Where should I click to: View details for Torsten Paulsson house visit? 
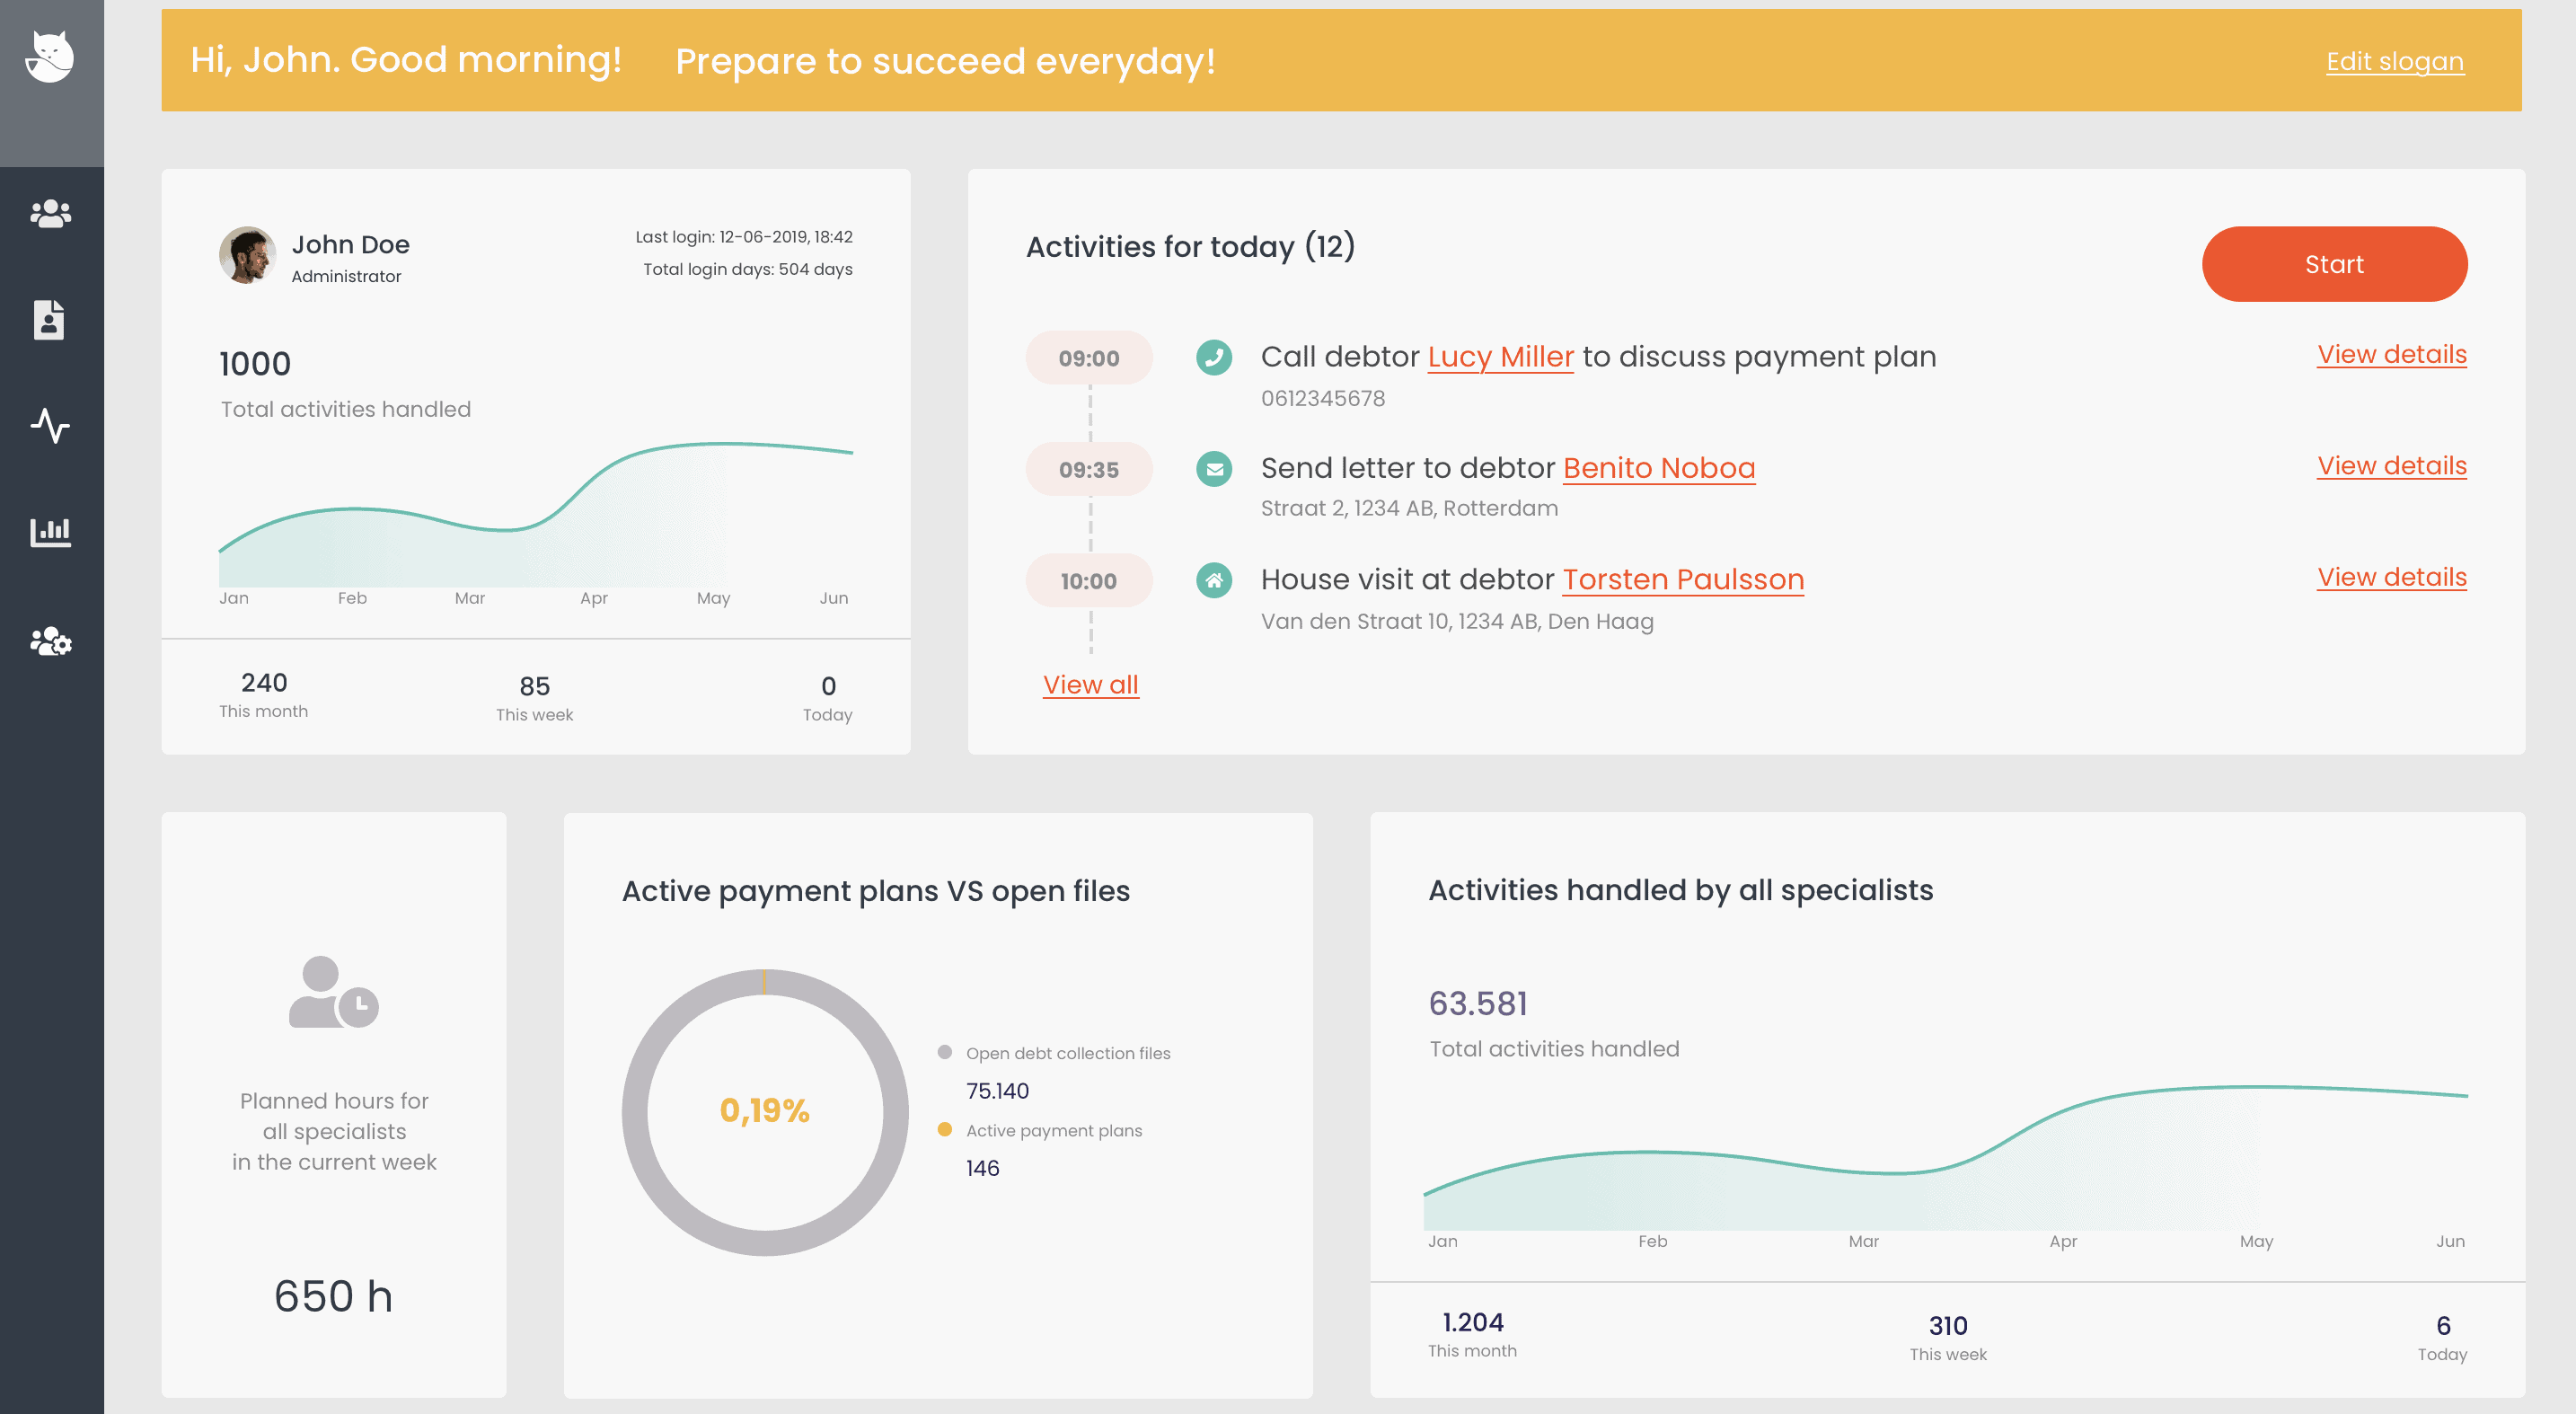coord(2392,577)
